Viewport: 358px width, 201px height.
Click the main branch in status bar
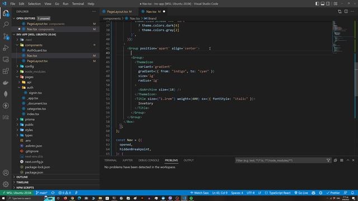click(x=41, y=193)
